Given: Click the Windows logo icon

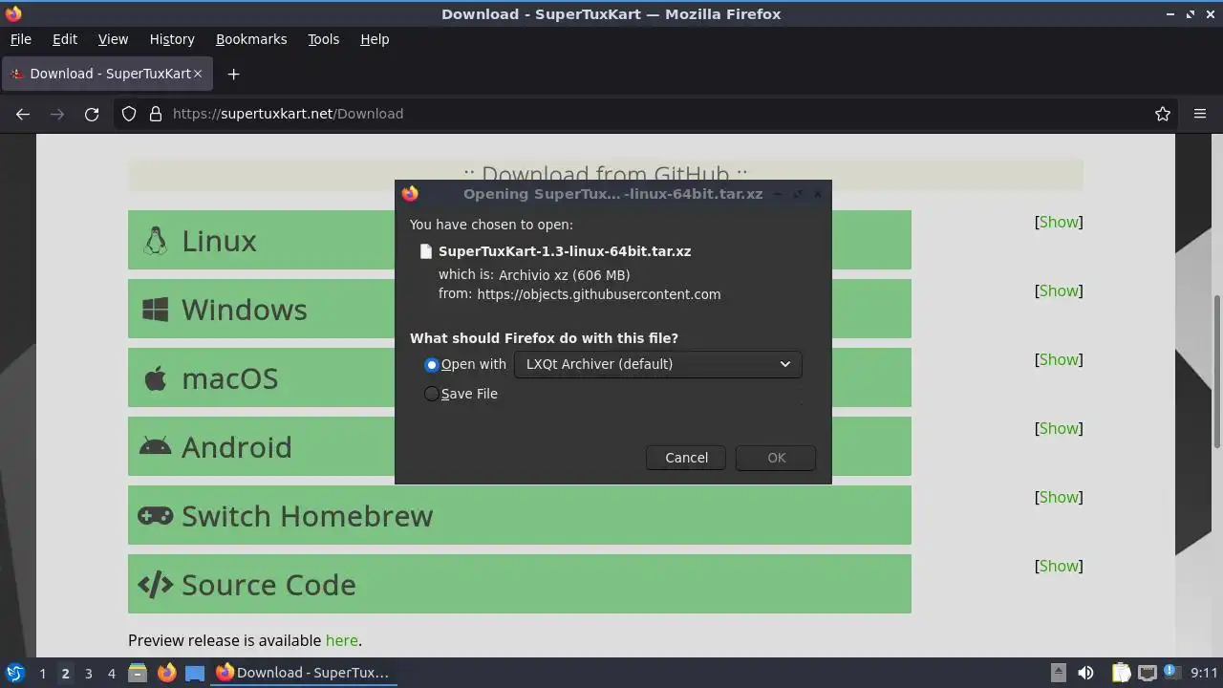Looking at the screenshot, I should coord(155,310).
